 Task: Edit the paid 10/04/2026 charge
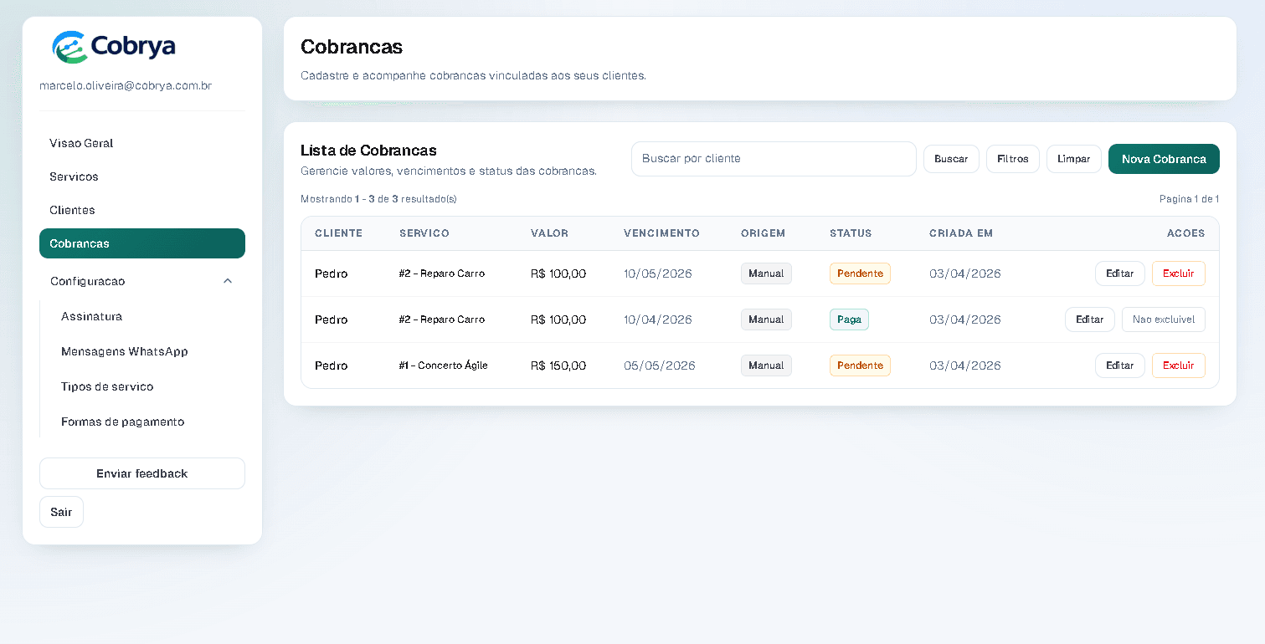point(1090,319)
